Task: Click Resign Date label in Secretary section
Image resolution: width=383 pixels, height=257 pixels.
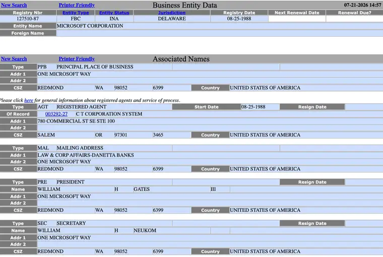Action: click(x=312, y=223)
